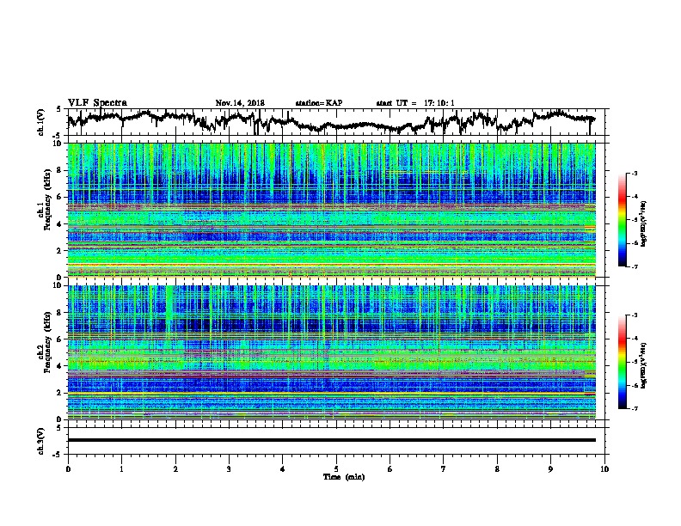The width and height of the screenshot is (681, 526).
Task: Click the ch.2 colorbar '-7' scale value
Action: click(x=634, y=408)
